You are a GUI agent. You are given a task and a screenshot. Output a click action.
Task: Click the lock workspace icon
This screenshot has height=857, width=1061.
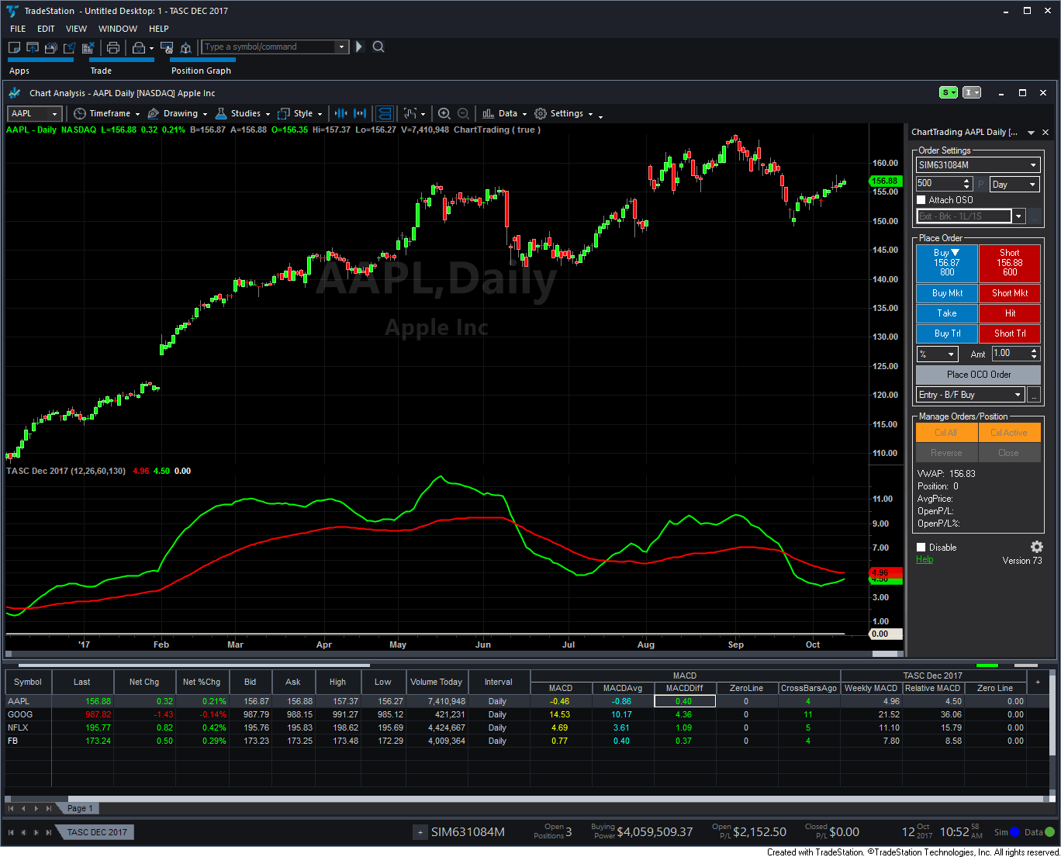point(138,47)
